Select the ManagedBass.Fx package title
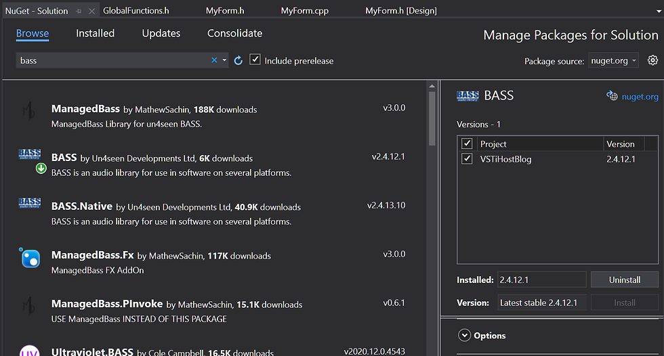This screenshot has height=356, width=664. tap(92, 255)
